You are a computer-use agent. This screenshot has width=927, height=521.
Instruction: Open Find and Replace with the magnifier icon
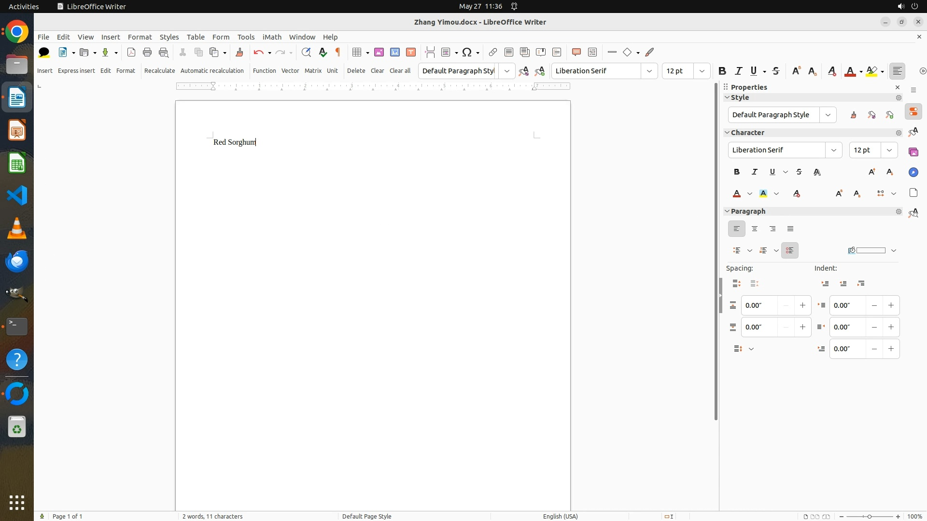pos(306,52)
